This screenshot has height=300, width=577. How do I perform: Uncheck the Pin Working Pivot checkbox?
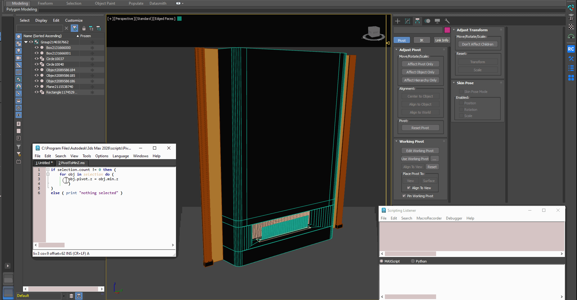point(404,196)
